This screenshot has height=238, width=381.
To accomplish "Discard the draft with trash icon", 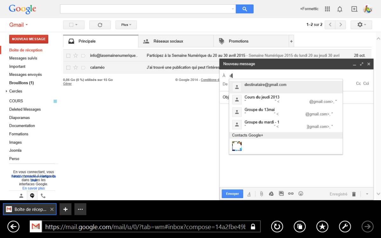I will click(x=354, y=194).
